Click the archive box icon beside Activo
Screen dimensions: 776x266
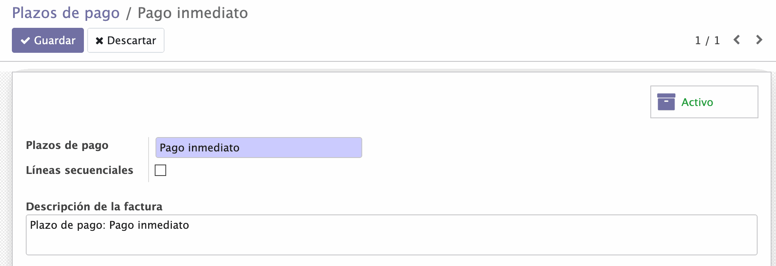point(666,102)
